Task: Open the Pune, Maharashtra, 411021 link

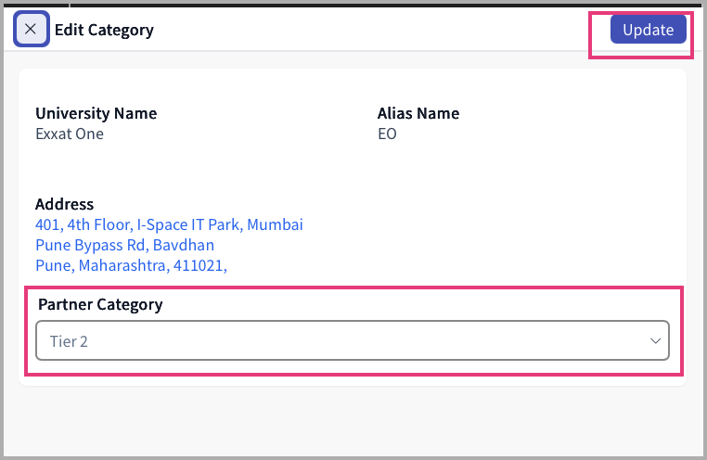Action: coord(131,265)
